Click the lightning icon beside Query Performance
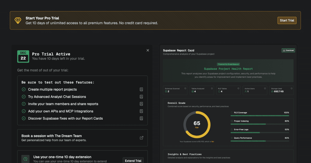 pyautogui.click(x=232, y=138)
